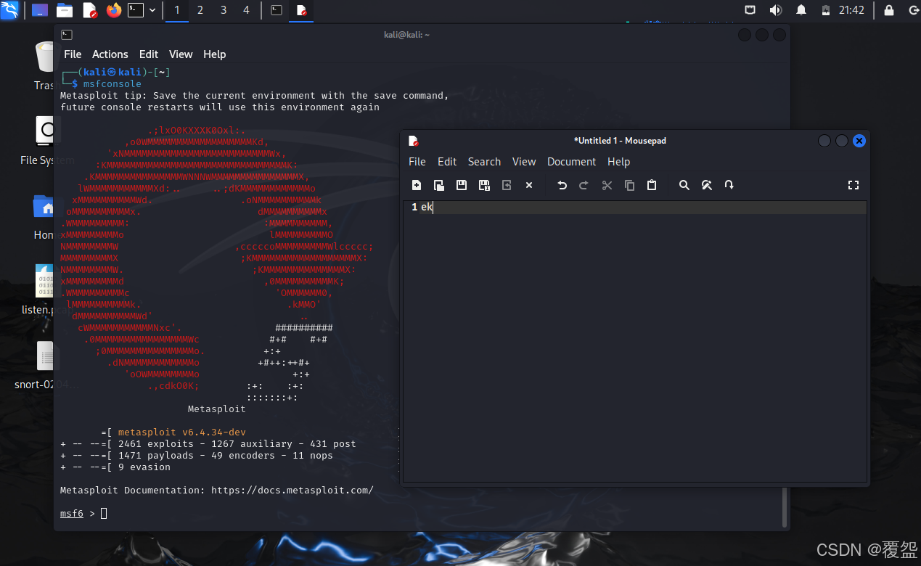
Task: Click the terminal's vertical scrollbar
Action: [x=785, y=507]
